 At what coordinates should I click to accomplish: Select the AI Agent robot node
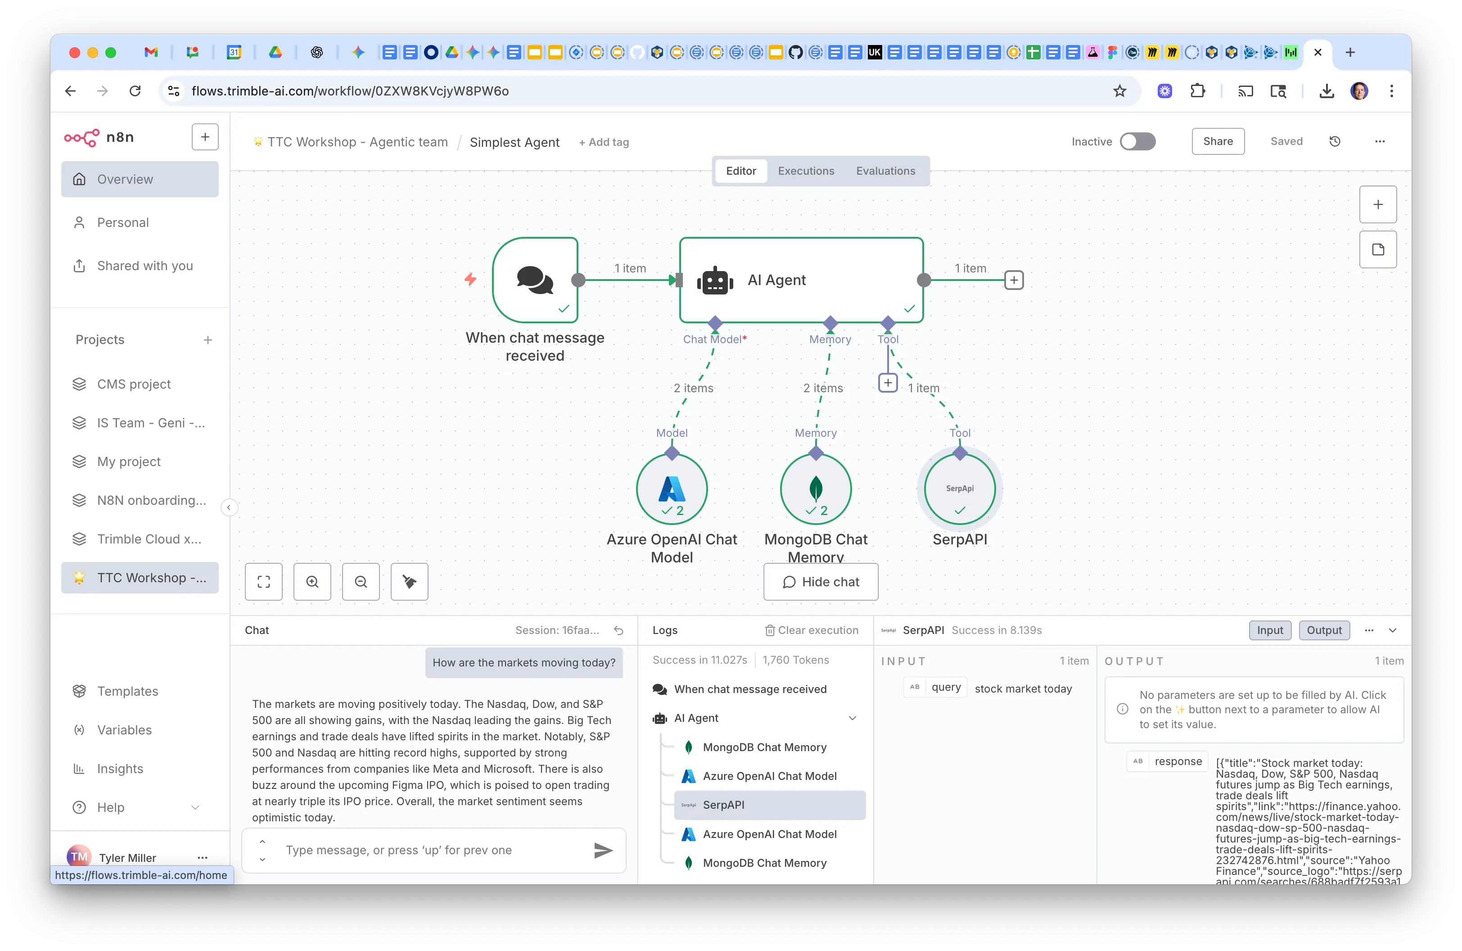coord(801,280)
